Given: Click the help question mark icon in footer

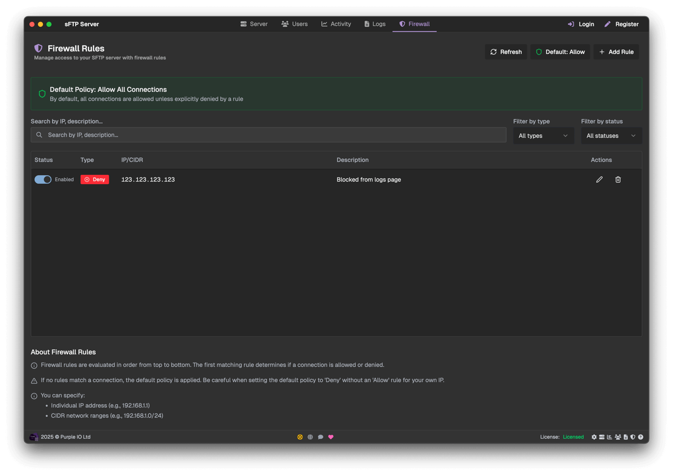Looking at the screenshot, I should point(640,437).
